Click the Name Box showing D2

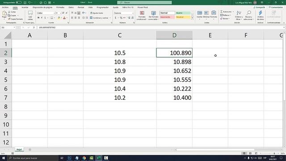[x=8, y=28]
